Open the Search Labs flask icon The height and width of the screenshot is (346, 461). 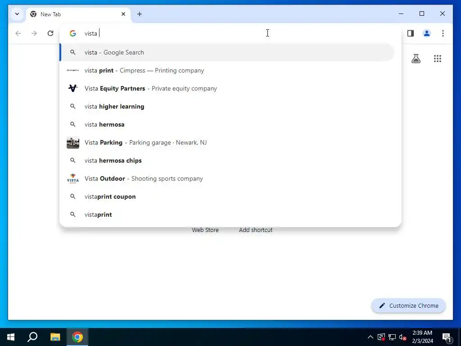click(x=416, y=59)
